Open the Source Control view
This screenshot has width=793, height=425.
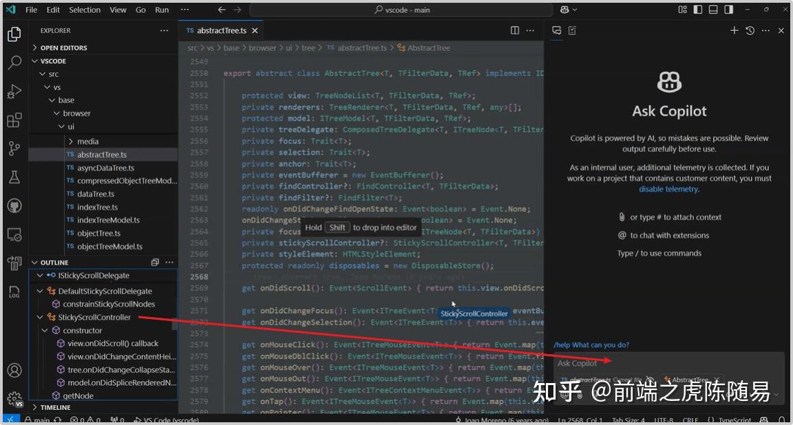coord(14,149)
